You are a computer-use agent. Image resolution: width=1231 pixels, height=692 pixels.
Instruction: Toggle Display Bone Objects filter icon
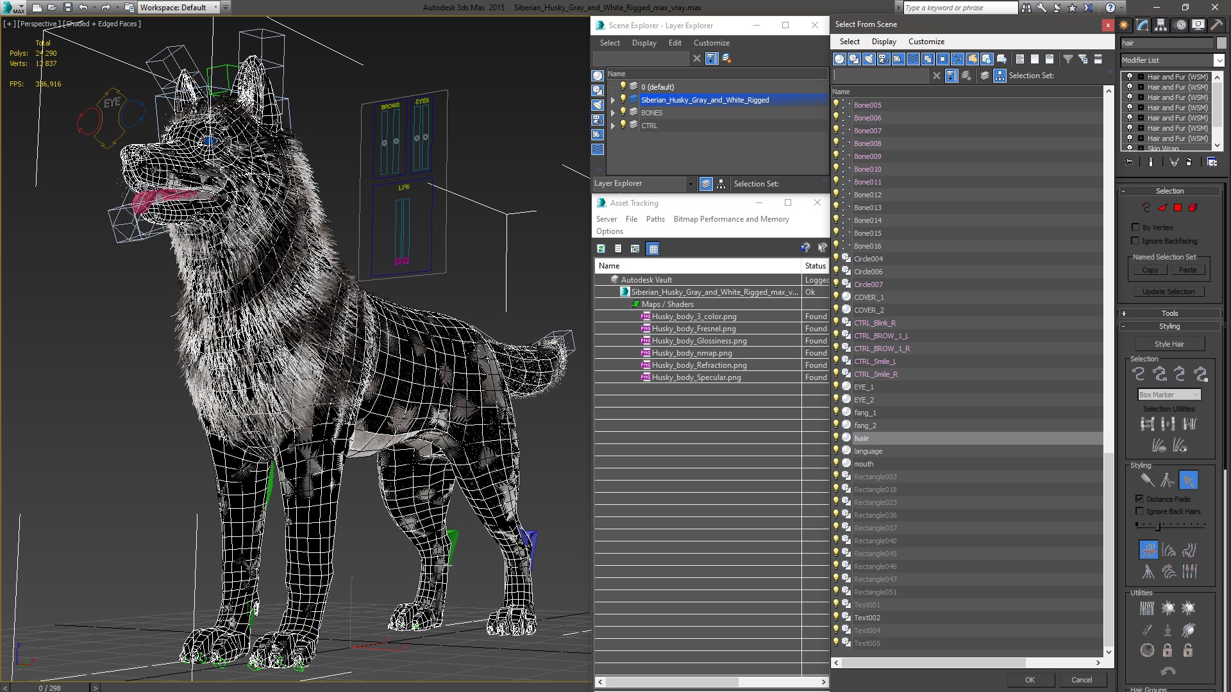pos(957,59)
